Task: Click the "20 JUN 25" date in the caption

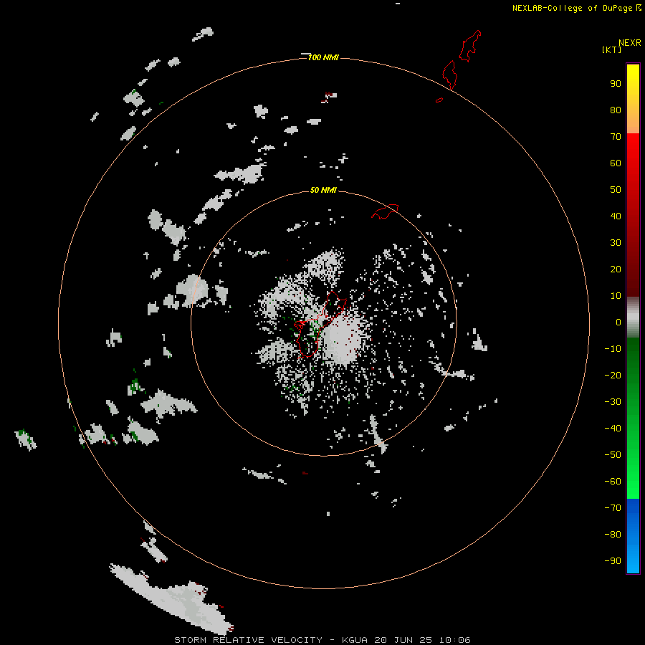Action: (x=403, y=640)
